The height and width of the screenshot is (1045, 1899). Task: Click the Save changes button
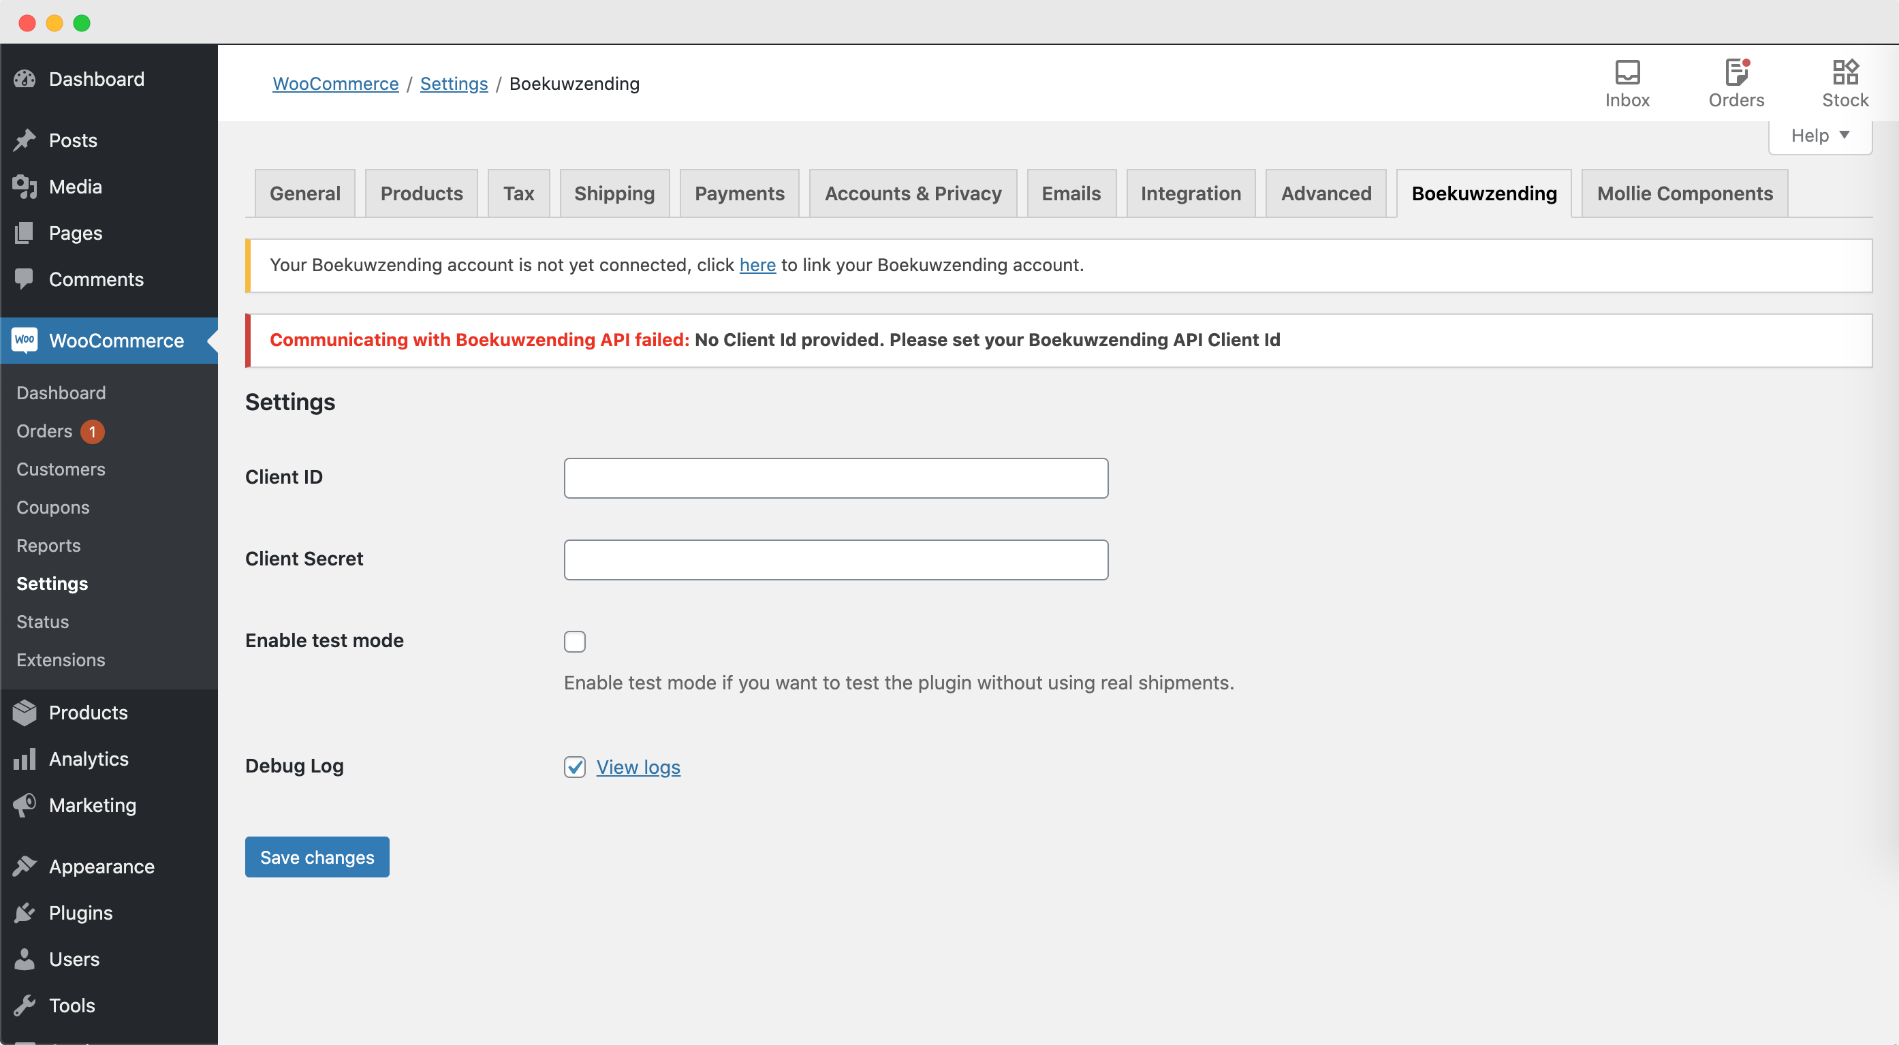coord(317,857)
